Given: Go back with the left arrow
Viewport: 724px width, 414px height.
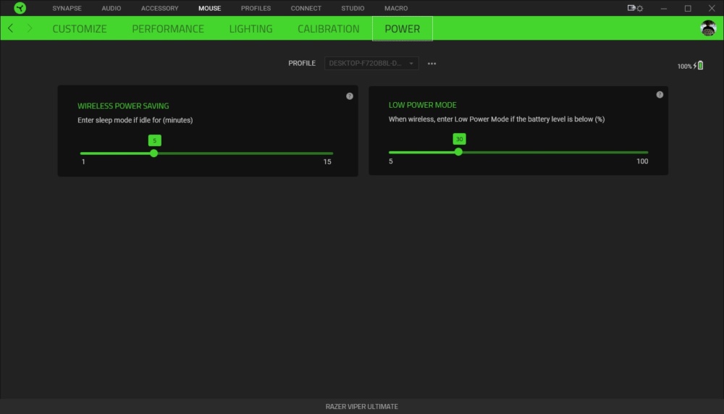Looking at the screenshot, I should click(11, 28).
